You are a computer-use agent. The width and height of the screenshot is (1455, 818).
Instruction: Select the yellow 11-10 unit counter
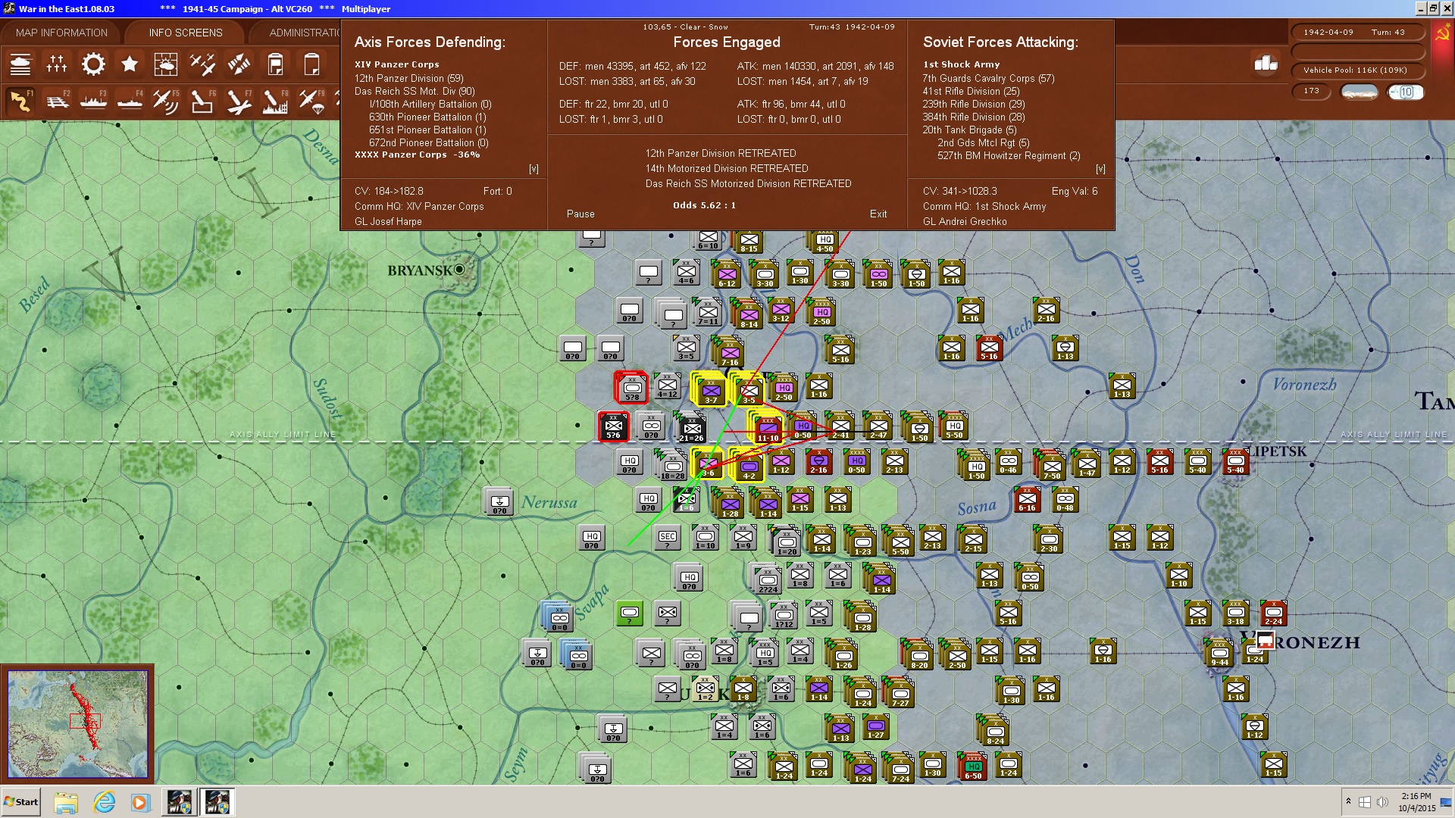tap(767, 428)
